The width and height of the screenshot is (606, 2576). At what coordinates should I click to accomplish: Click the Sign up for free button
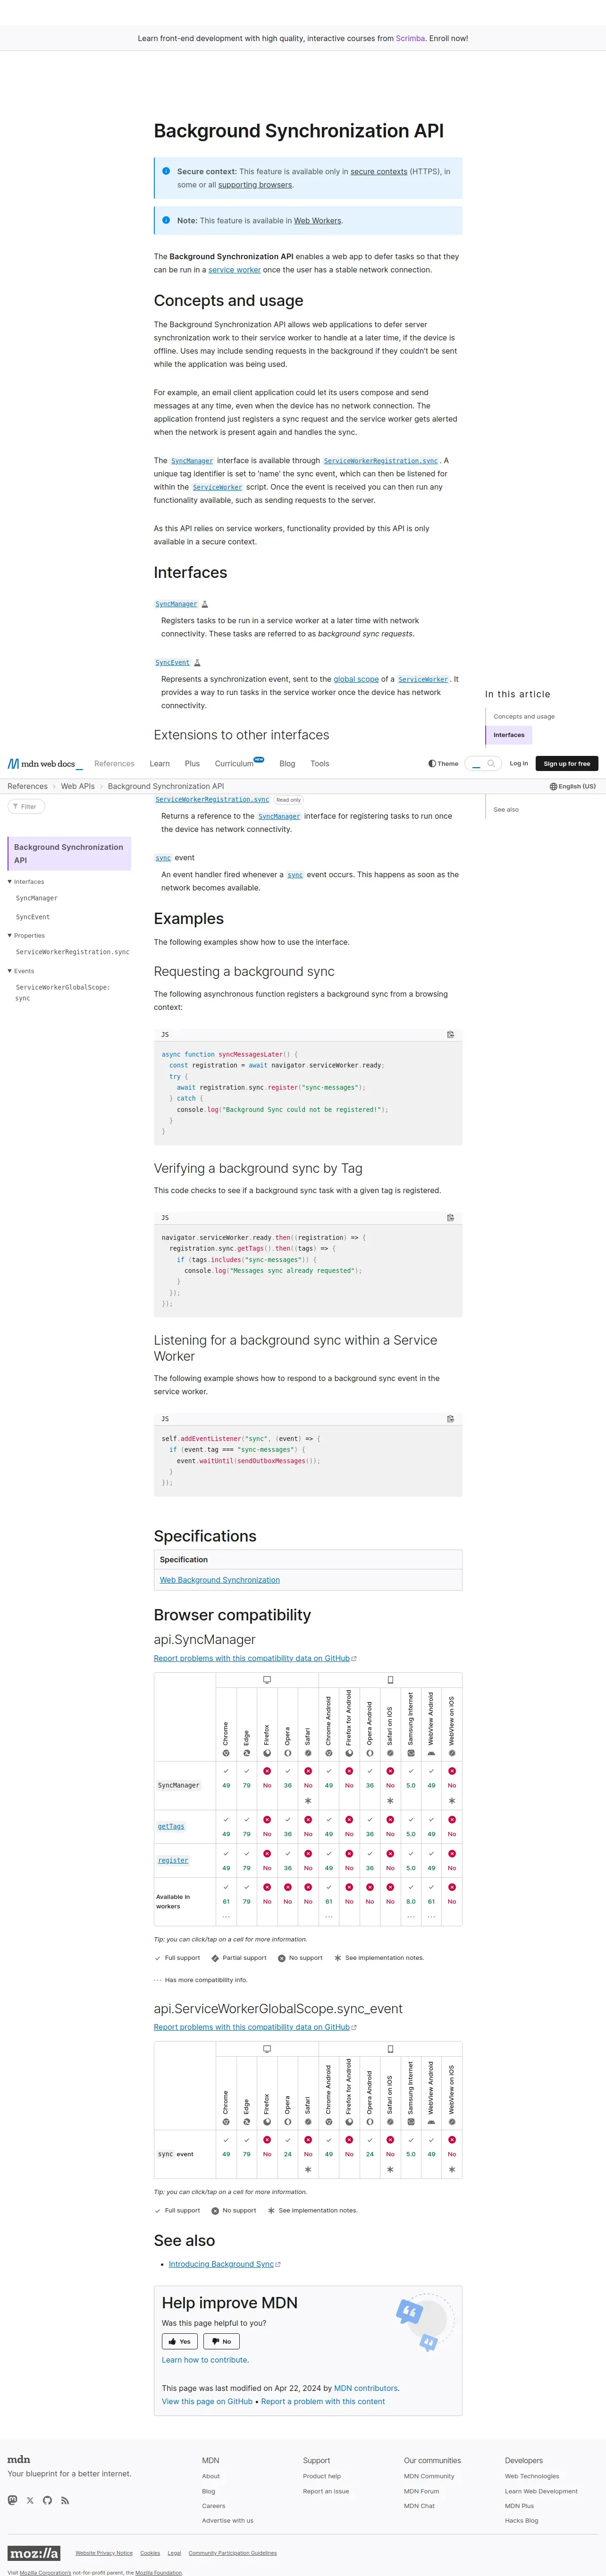click(566, 763)
